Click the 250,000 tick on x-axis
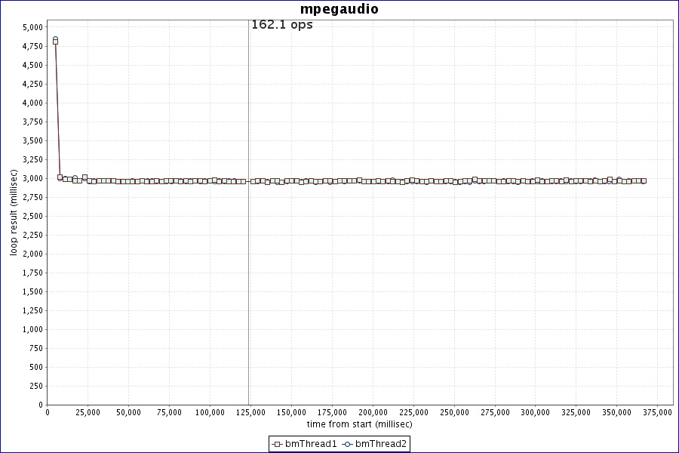679x453 pixels. 454,412
